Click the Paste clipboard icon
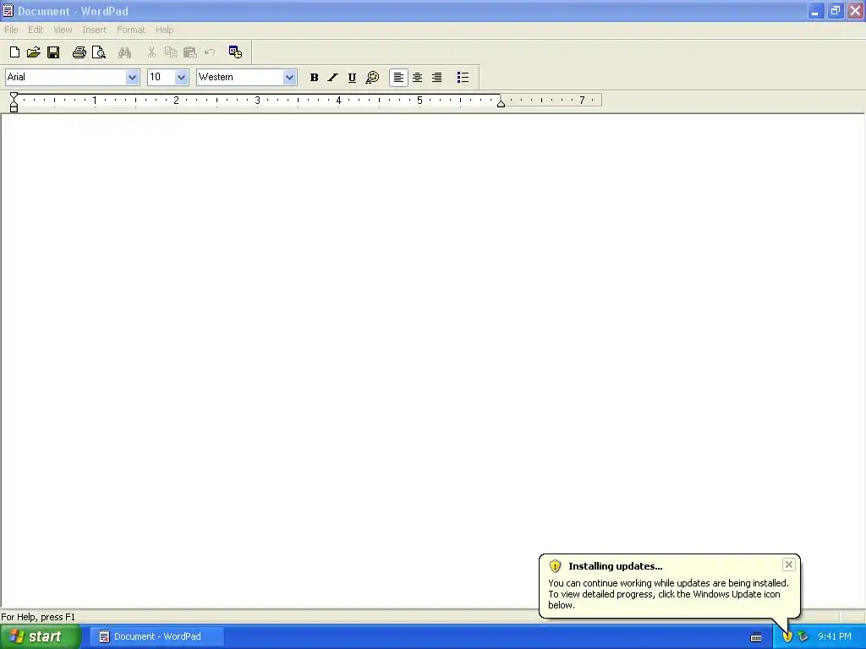Image resolution: width=866 pixels, height=649 pixels. click(x=190, y=52)
